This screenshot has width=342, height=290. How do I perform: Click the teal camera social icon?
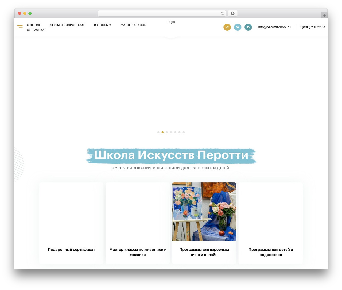[248, 27]
